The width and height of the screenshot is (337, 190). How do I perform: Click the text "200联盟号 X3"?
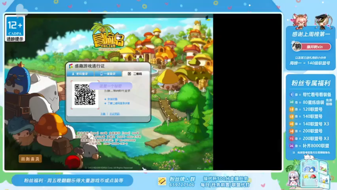[x=316, y=138]
